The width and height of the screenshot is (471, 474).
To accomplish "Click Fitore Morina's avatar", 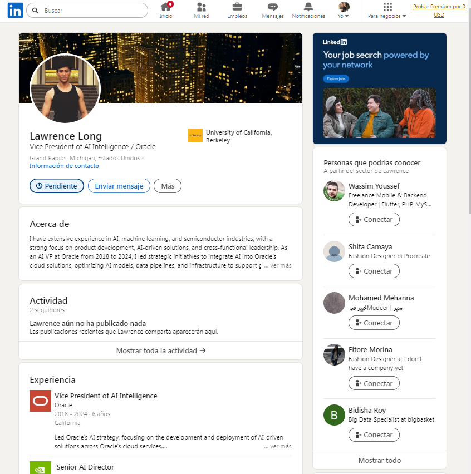I will [x=334, y=354].
